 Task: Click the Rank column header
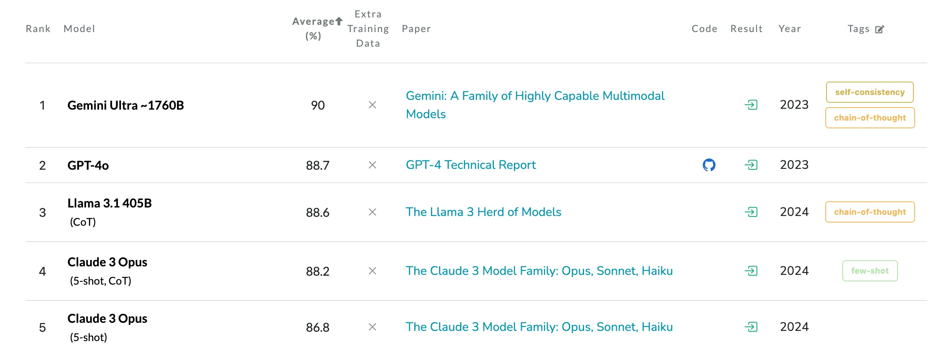click(38, 28)
